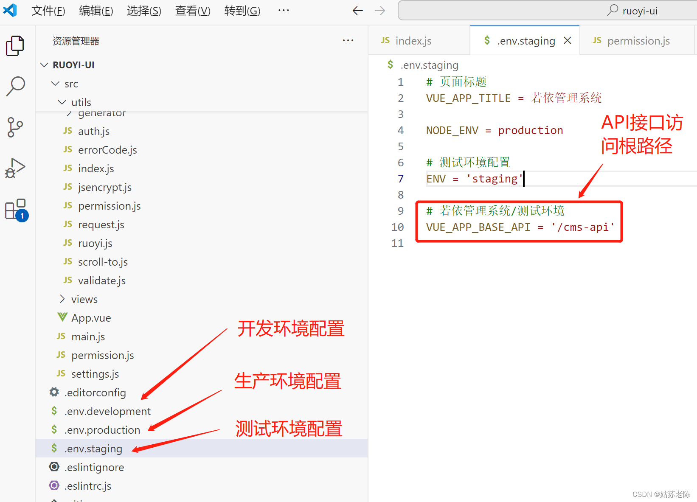
Task: Click the ENV = 'staging' code line
Action: point(474,179)
